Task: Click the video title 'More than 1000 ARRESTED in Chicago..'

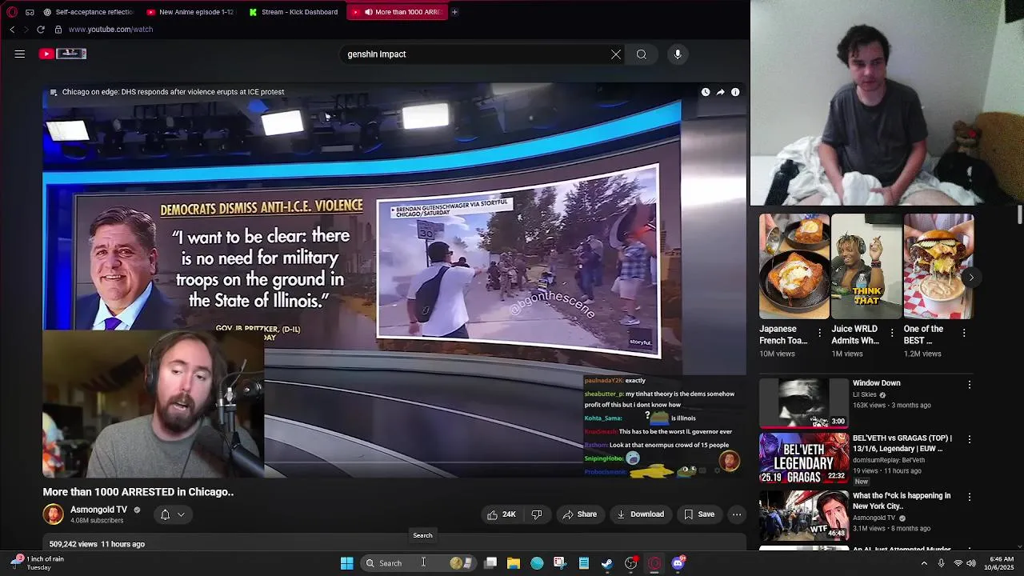Action: click(138, 492)
